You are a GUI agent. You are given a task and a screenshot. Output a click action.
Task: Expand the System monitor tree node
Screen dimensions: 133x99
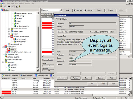coord(9,34)
